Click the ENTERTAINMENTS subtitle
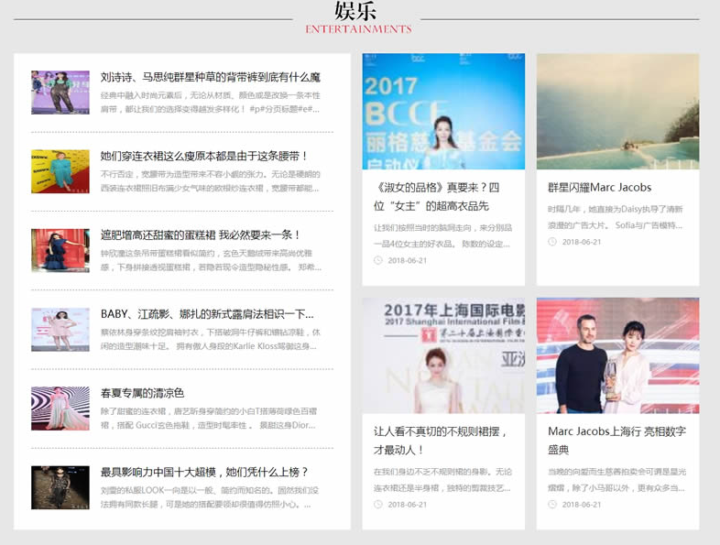The image size is (720, 545). (x=358, y=29)
